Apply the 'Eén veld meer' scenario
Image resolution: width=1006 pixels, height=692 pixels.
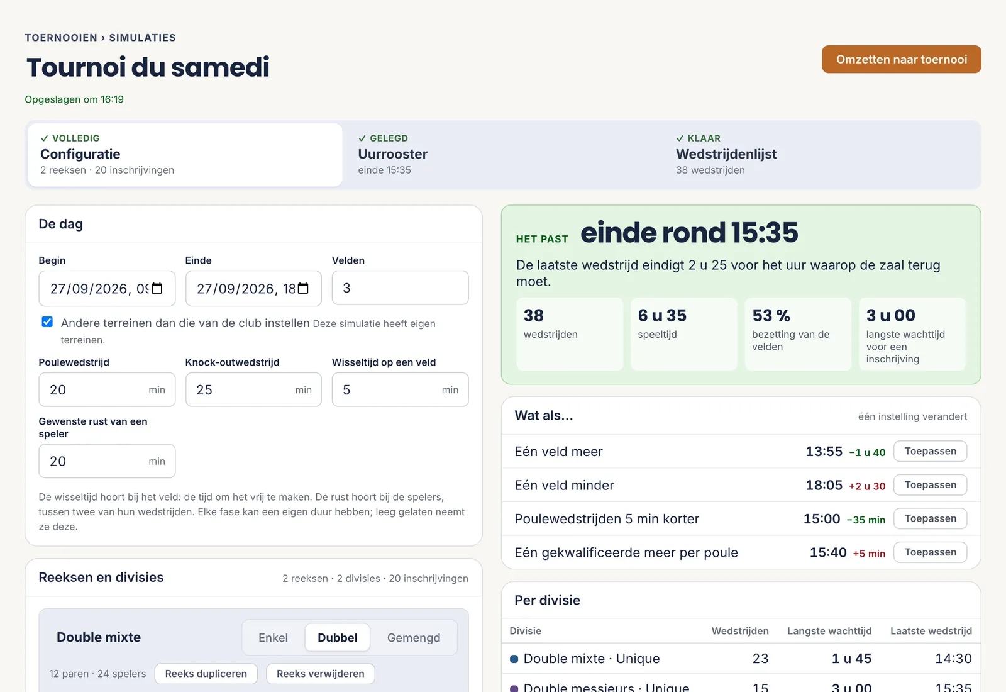point(930,451)
